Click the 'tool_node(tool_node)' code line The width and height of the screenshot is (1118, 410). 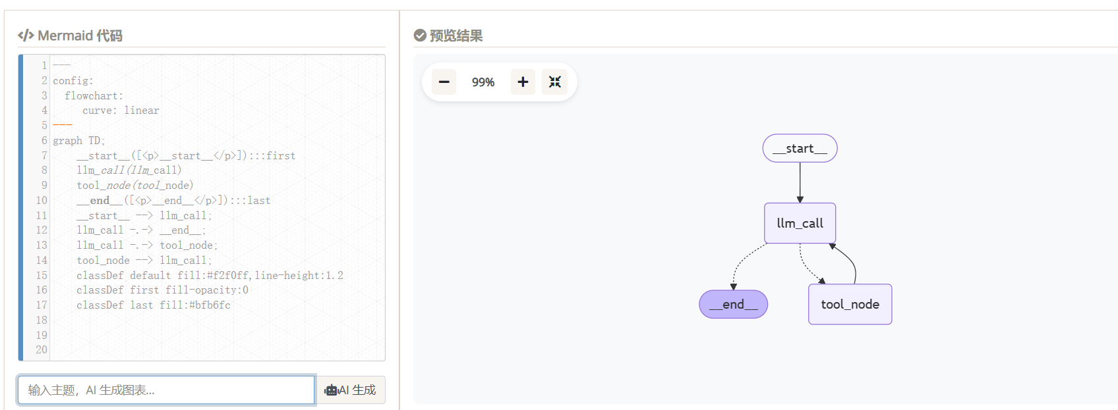tap(135, 186)
